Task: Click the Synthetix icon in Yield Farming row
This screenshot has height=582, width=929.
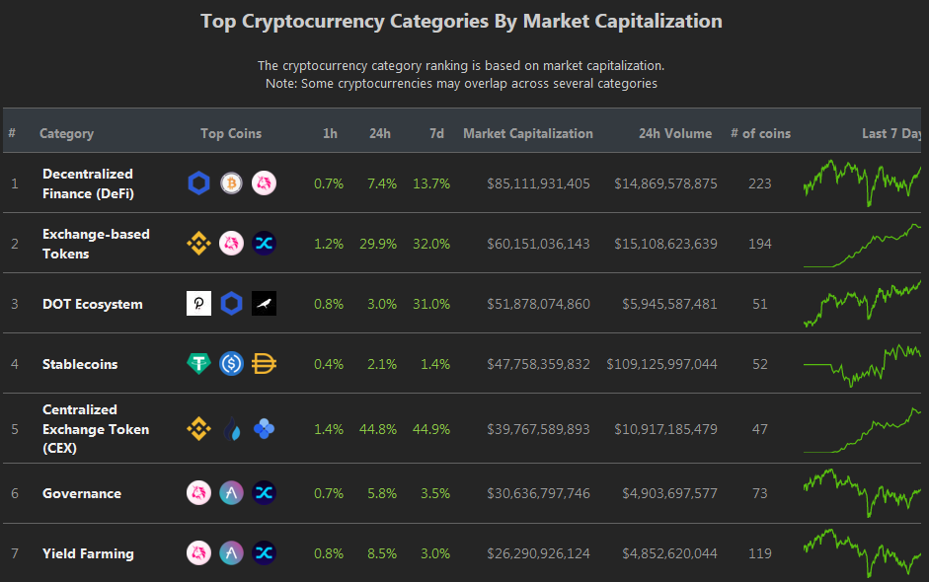Action: (x=265, y=553)
